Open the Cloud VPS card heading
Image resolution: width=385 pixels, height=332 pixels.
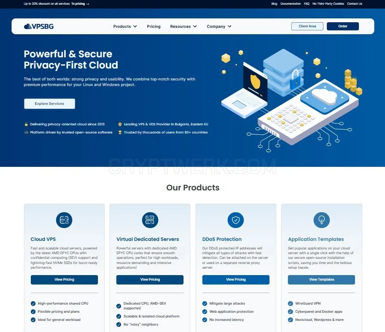click(43, 239)
